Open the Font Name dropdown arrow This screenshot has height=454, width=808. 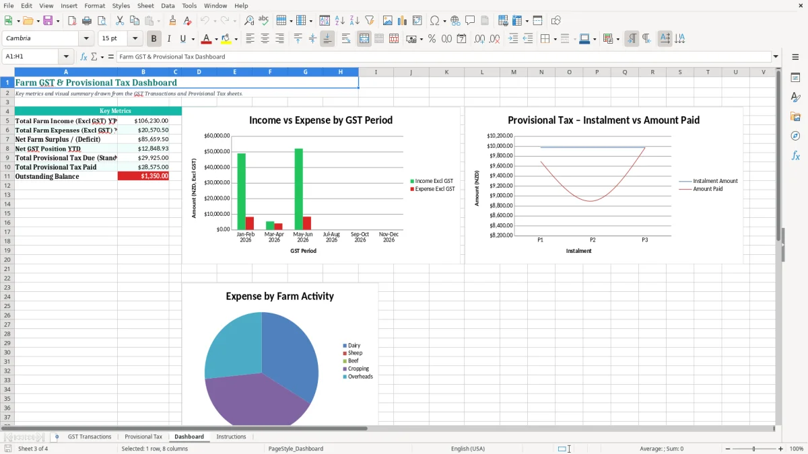coord(86,39)
